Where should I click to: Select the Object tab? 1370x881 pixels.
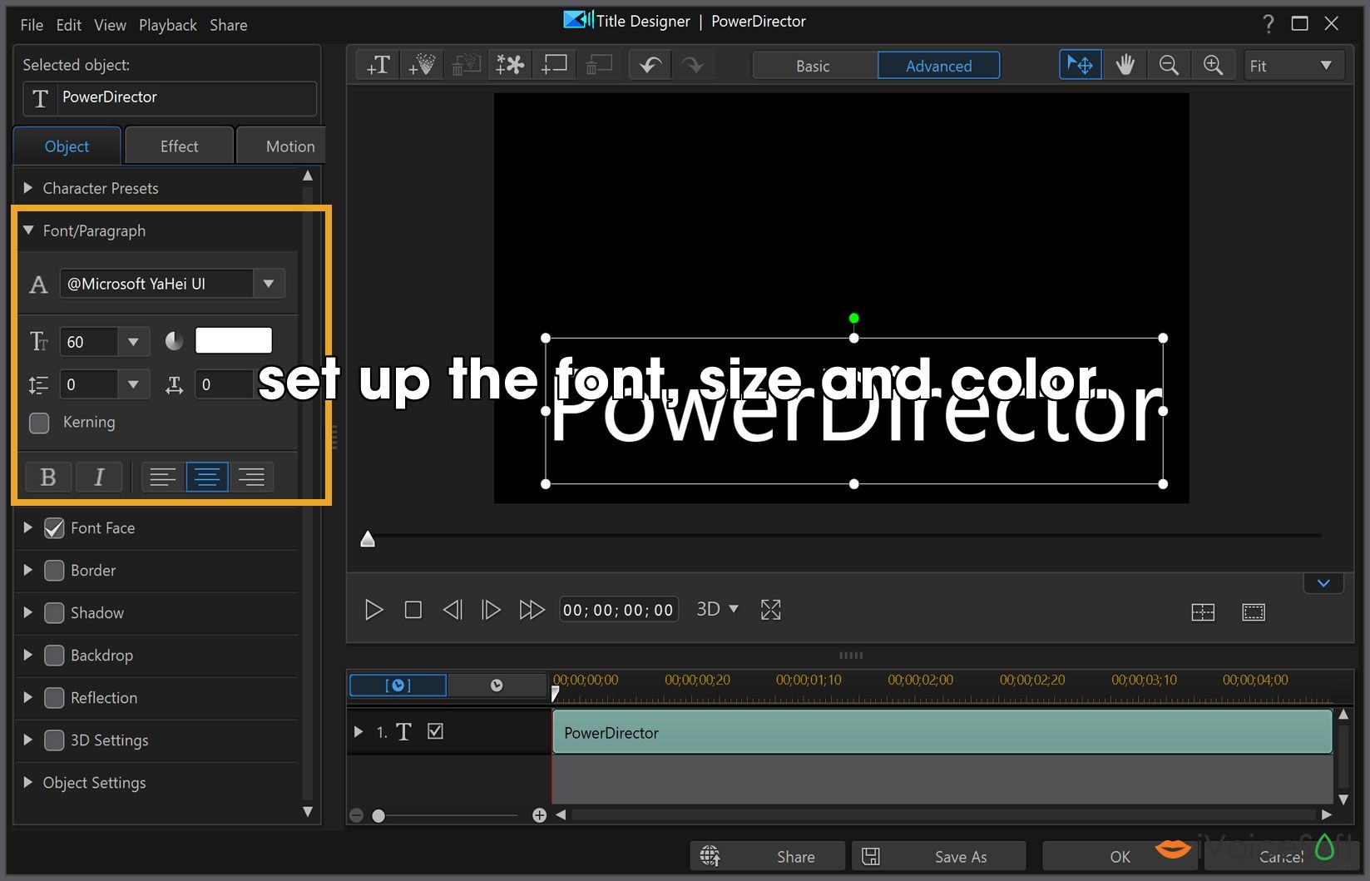click(x=67, y=146)
